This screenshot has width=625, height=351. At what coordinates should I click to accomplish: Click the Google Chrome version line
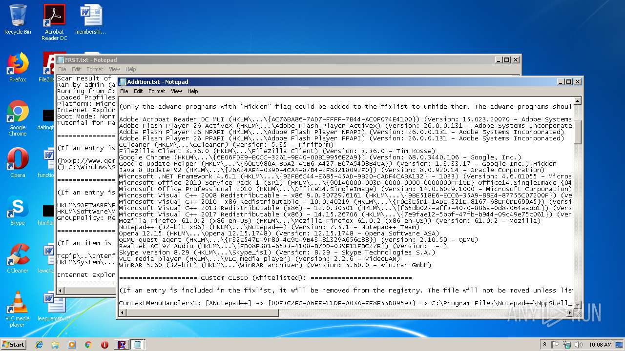(320, 157)
